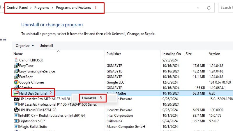Click the 165 KB size value
233x131 pixels.
[x=200, y=88]
